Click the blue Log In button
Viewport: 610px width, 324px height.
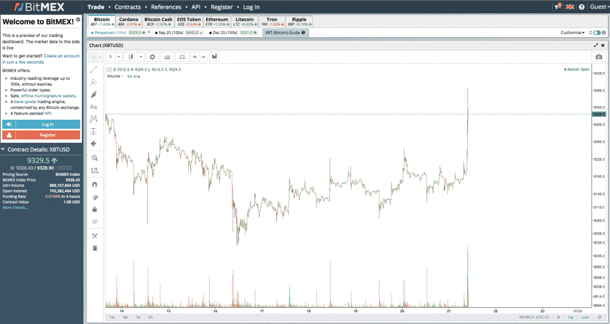41,124
